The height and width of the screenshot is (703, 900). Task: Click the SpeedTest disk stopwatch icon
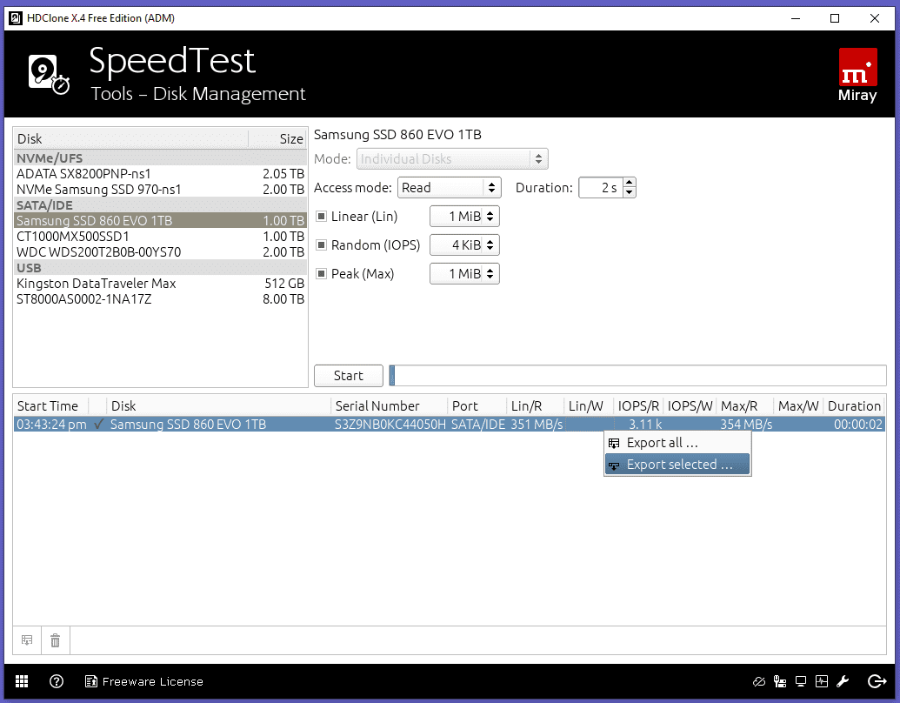click(49, 75)
